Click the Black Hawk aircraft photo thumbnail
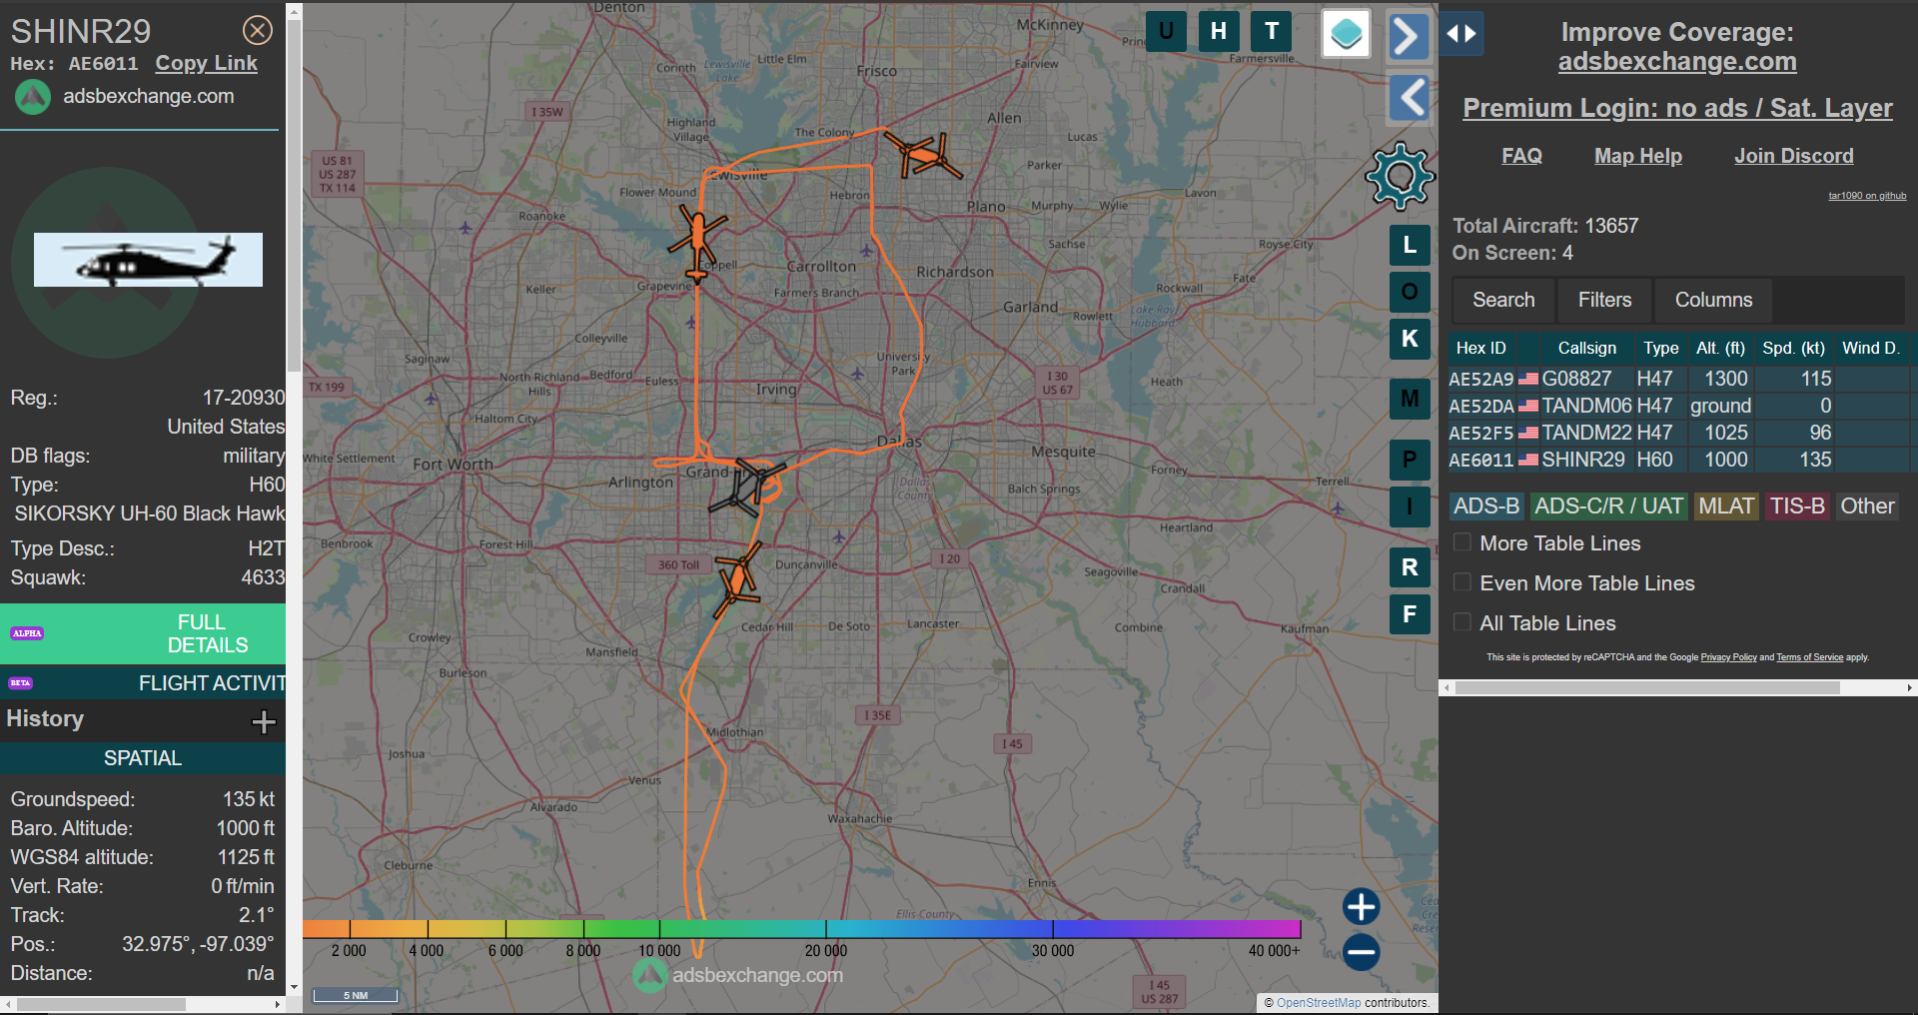1918x1015 pixels. 148,260
